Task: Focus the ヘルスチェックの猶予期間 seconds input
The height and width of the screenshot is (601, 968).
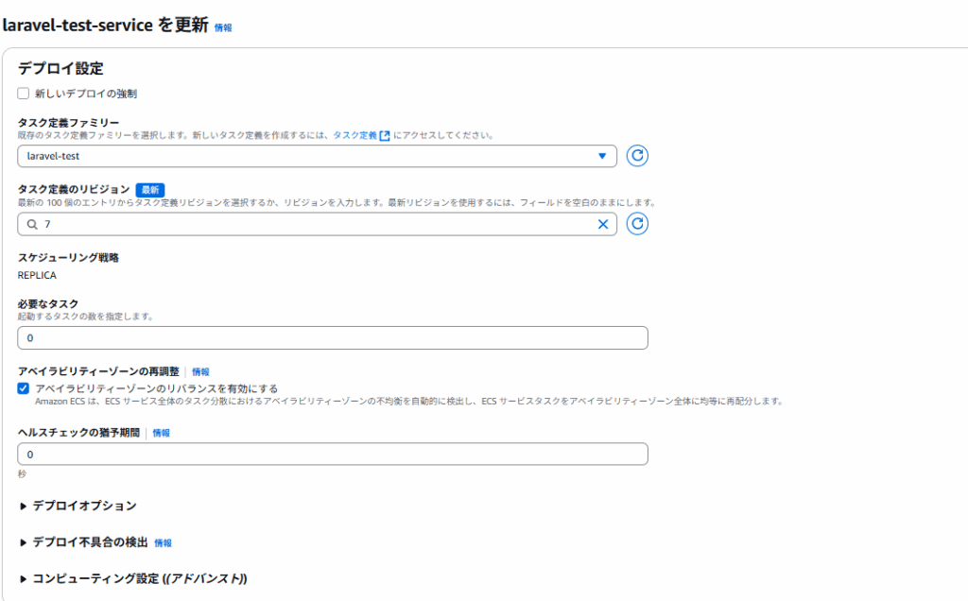Action: (333, 455)
